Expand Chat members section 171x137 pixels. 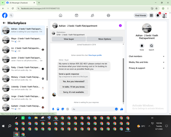(x=147, y=56)
